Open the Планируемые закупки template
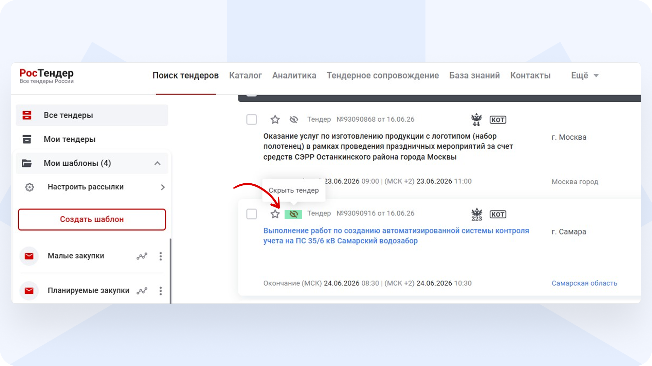652x366 pixels. pos(88,290)
